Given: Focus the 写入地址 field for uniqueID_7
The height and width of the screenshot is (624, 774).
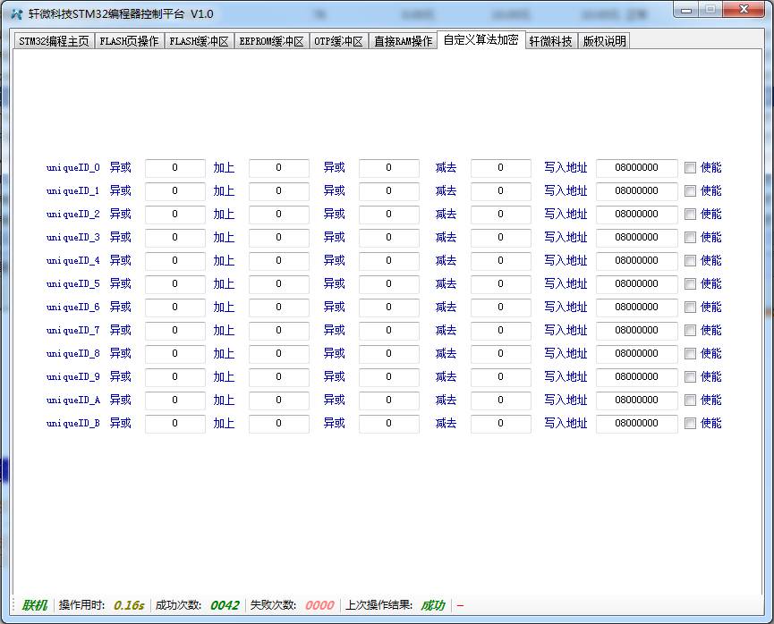Looking at the screenshot, I should click(x=637, y=330).
